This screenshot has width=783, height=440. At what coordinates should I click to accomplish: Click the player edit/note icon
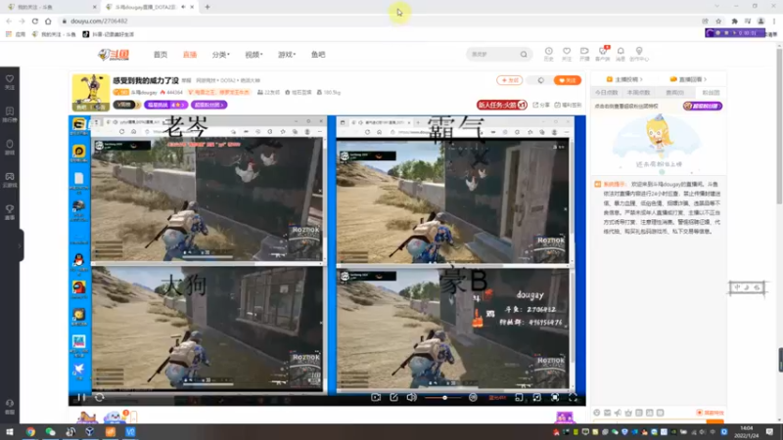[x=394, y=398]
